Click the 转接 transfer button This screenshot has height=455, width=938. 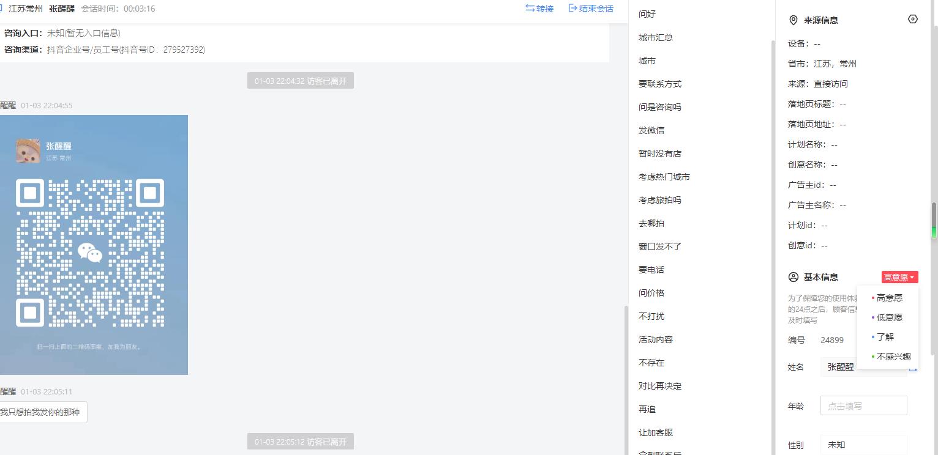539,9
